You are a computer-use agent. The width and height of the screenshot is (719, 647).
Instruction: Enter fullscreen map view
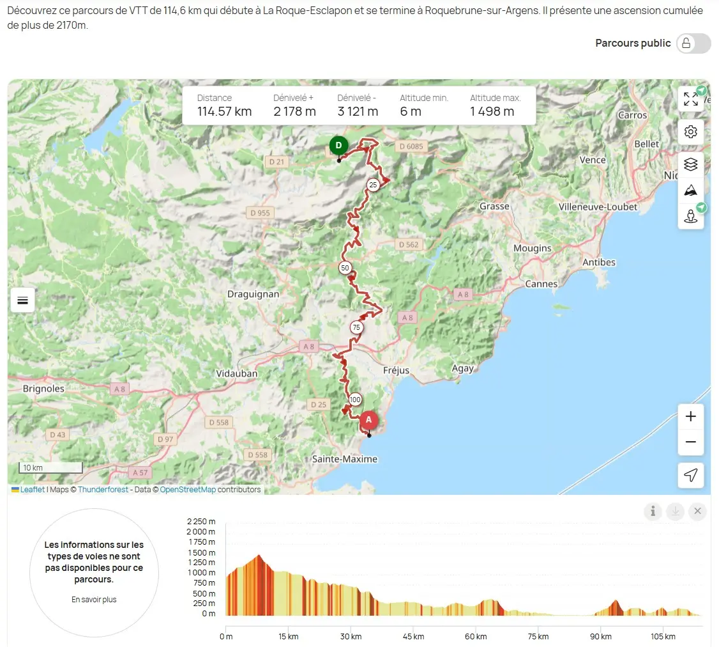coord(690,99)
